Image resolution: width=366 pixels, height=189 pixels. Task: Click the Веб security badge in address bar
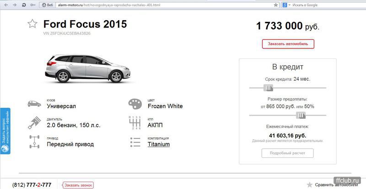(47, 5)
